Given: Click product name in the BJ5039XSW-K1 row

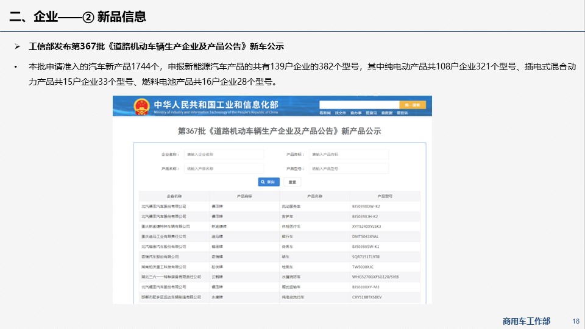Looking at the screenshot, I should [287, 247].
